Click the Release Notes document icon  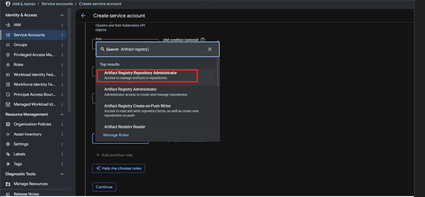(8, 194)
